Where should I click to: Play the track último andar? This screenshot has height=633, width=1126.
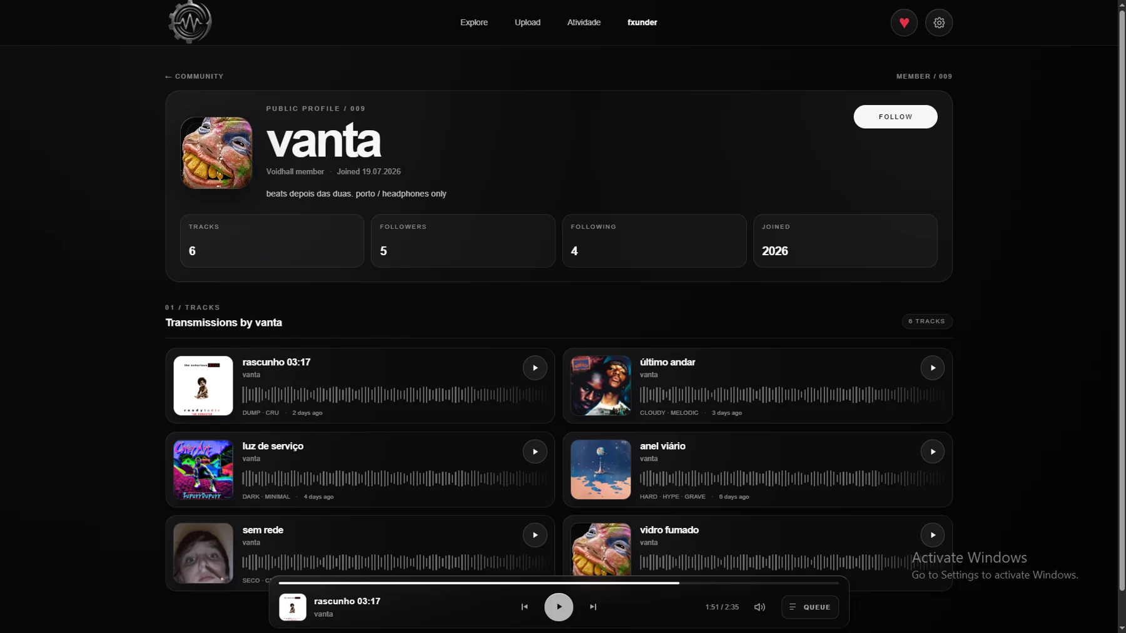(933, 368)
